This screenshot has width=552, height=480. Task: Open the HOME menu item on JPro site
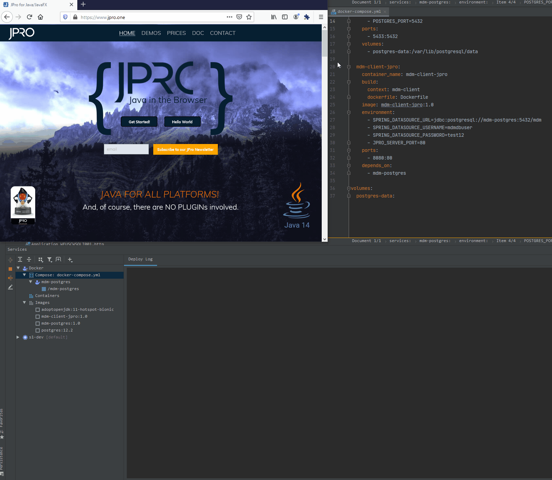pos(127,33)
